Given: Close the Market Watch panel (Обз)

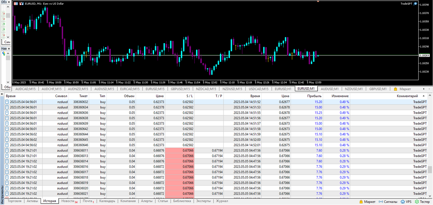Looking at the screenshot, I should click(x=8, y=2).
